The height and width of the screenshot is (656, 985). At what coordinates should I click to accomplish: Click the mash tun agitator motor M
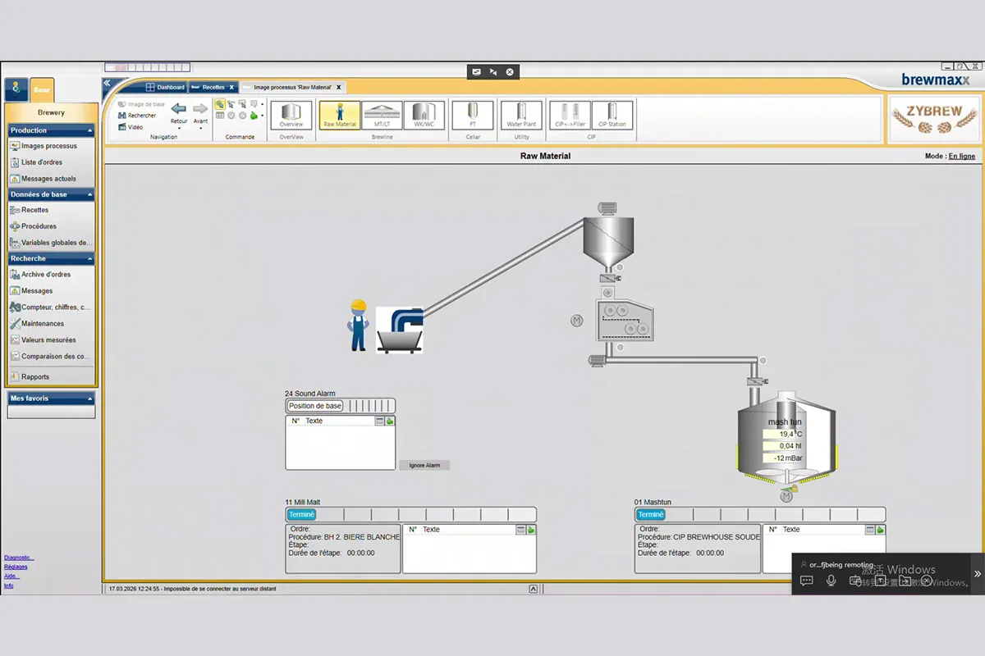(x=786, y=496)
